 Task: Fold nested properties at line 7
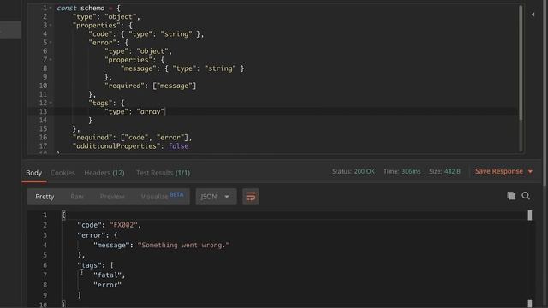pyautogui.click(x=51, y=60)
